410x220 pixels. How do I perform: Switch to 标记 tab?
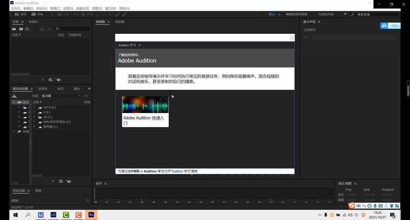tap(61, 89)
